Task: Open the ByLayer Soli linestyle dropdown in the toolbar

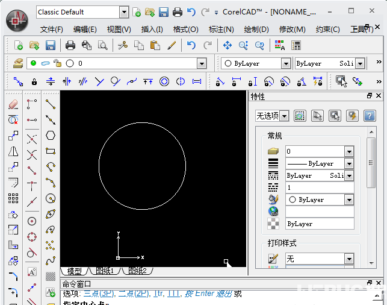Action: click(x=360, y=64)
